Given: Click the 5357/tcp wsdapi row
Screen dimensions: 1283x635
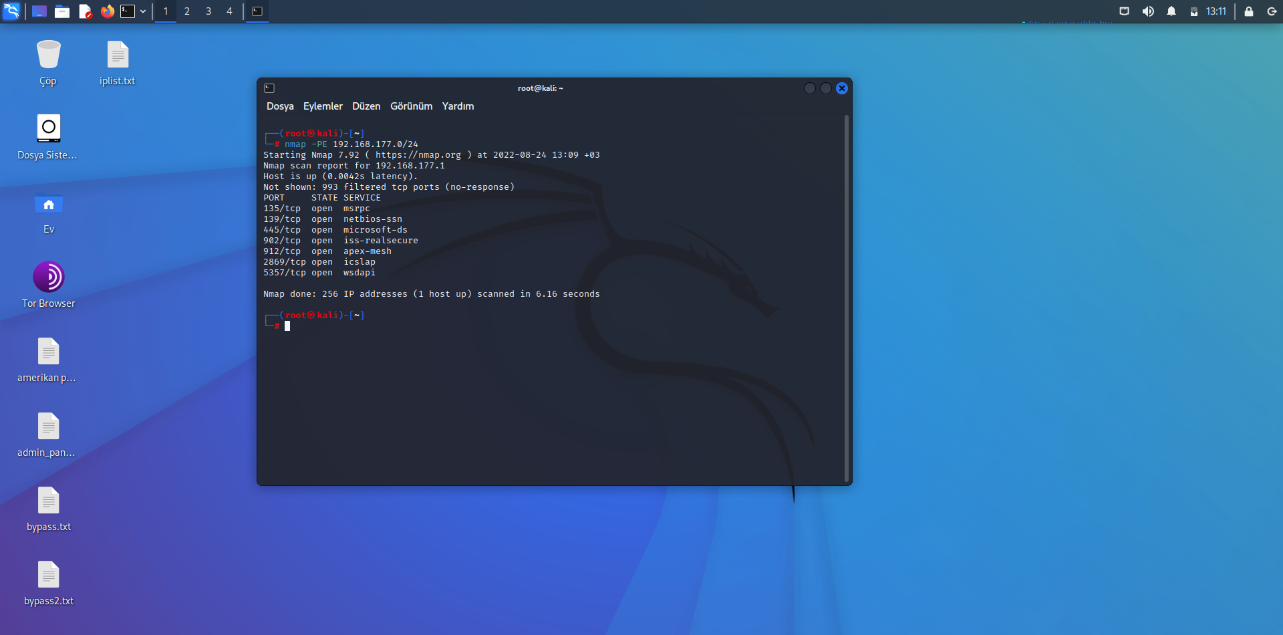Looking at the screenshot, I should (x=319, y=273).
